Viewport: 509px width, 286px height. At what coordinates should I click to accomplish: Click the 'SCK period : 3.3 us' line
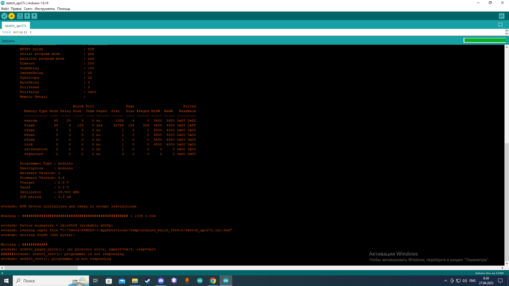[x=45, y=197]
